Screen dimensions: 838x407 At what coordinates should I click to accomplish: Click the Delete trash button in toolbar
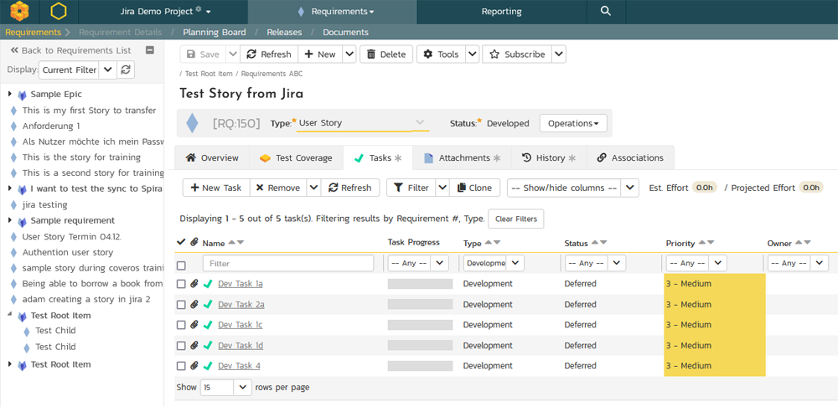tap(385, 54)
